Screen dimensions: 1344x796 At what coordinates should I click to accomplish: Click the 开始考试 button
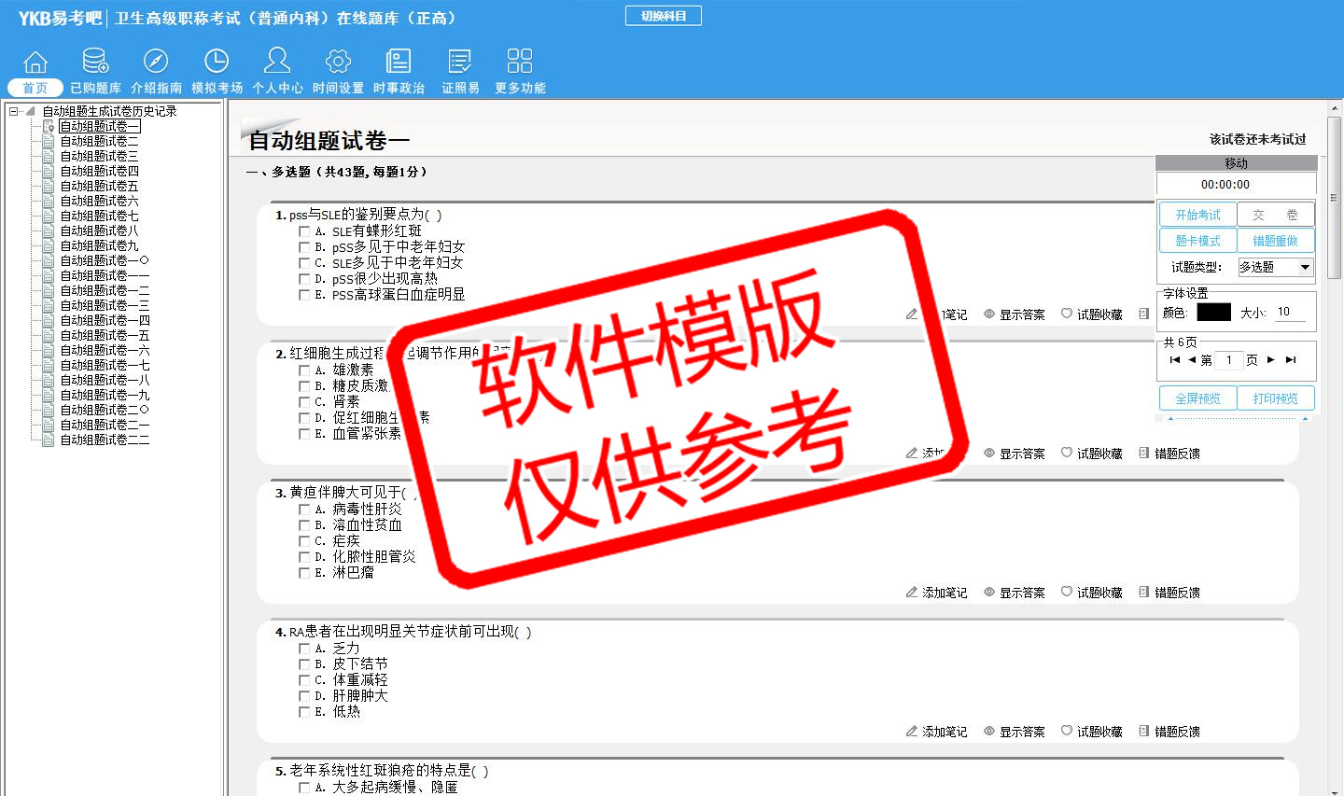pos(1197,215)
